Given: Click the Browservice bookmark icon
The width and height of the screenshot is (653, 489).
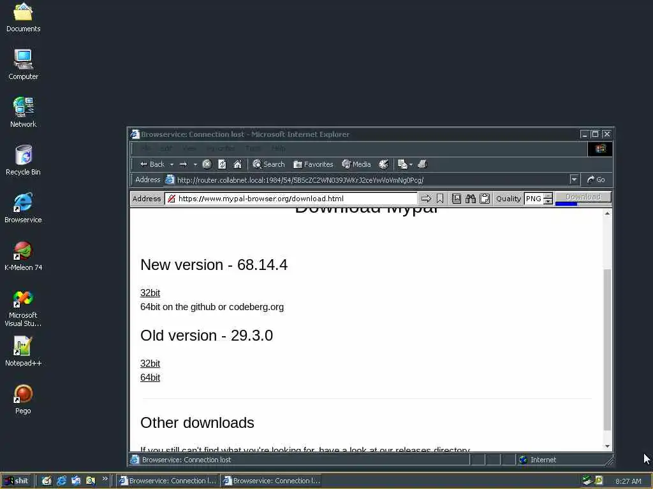Looking at the screenshot, I should point(440,199).
